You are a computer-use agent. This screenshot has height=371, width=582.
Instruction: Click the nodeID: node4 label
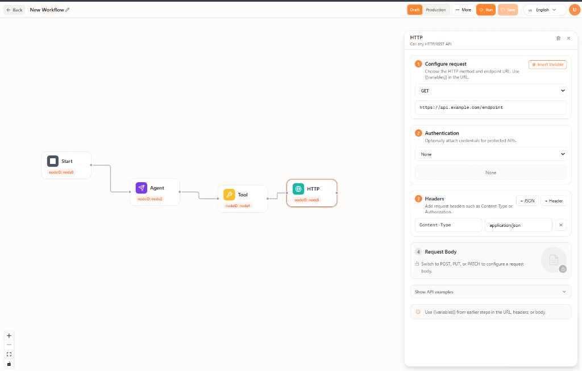pos(238,205)
